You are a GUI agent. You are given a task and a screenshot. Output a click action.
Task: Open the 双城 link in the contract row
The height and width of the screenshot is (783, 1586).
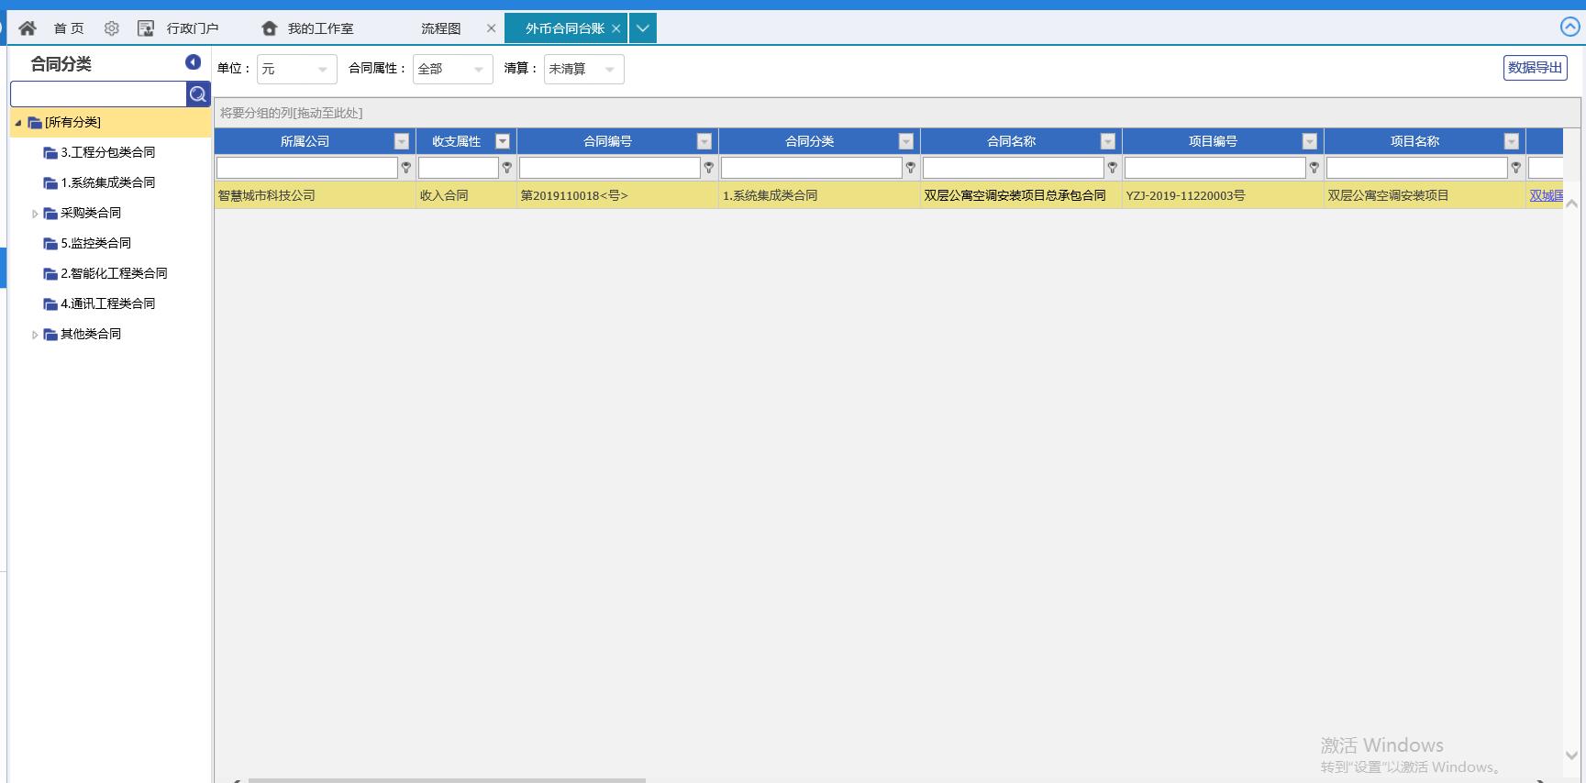[x=1546, y=195]
